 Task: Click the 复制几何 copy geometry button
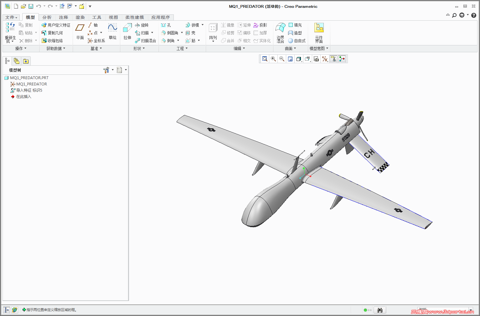coord(52,33)
